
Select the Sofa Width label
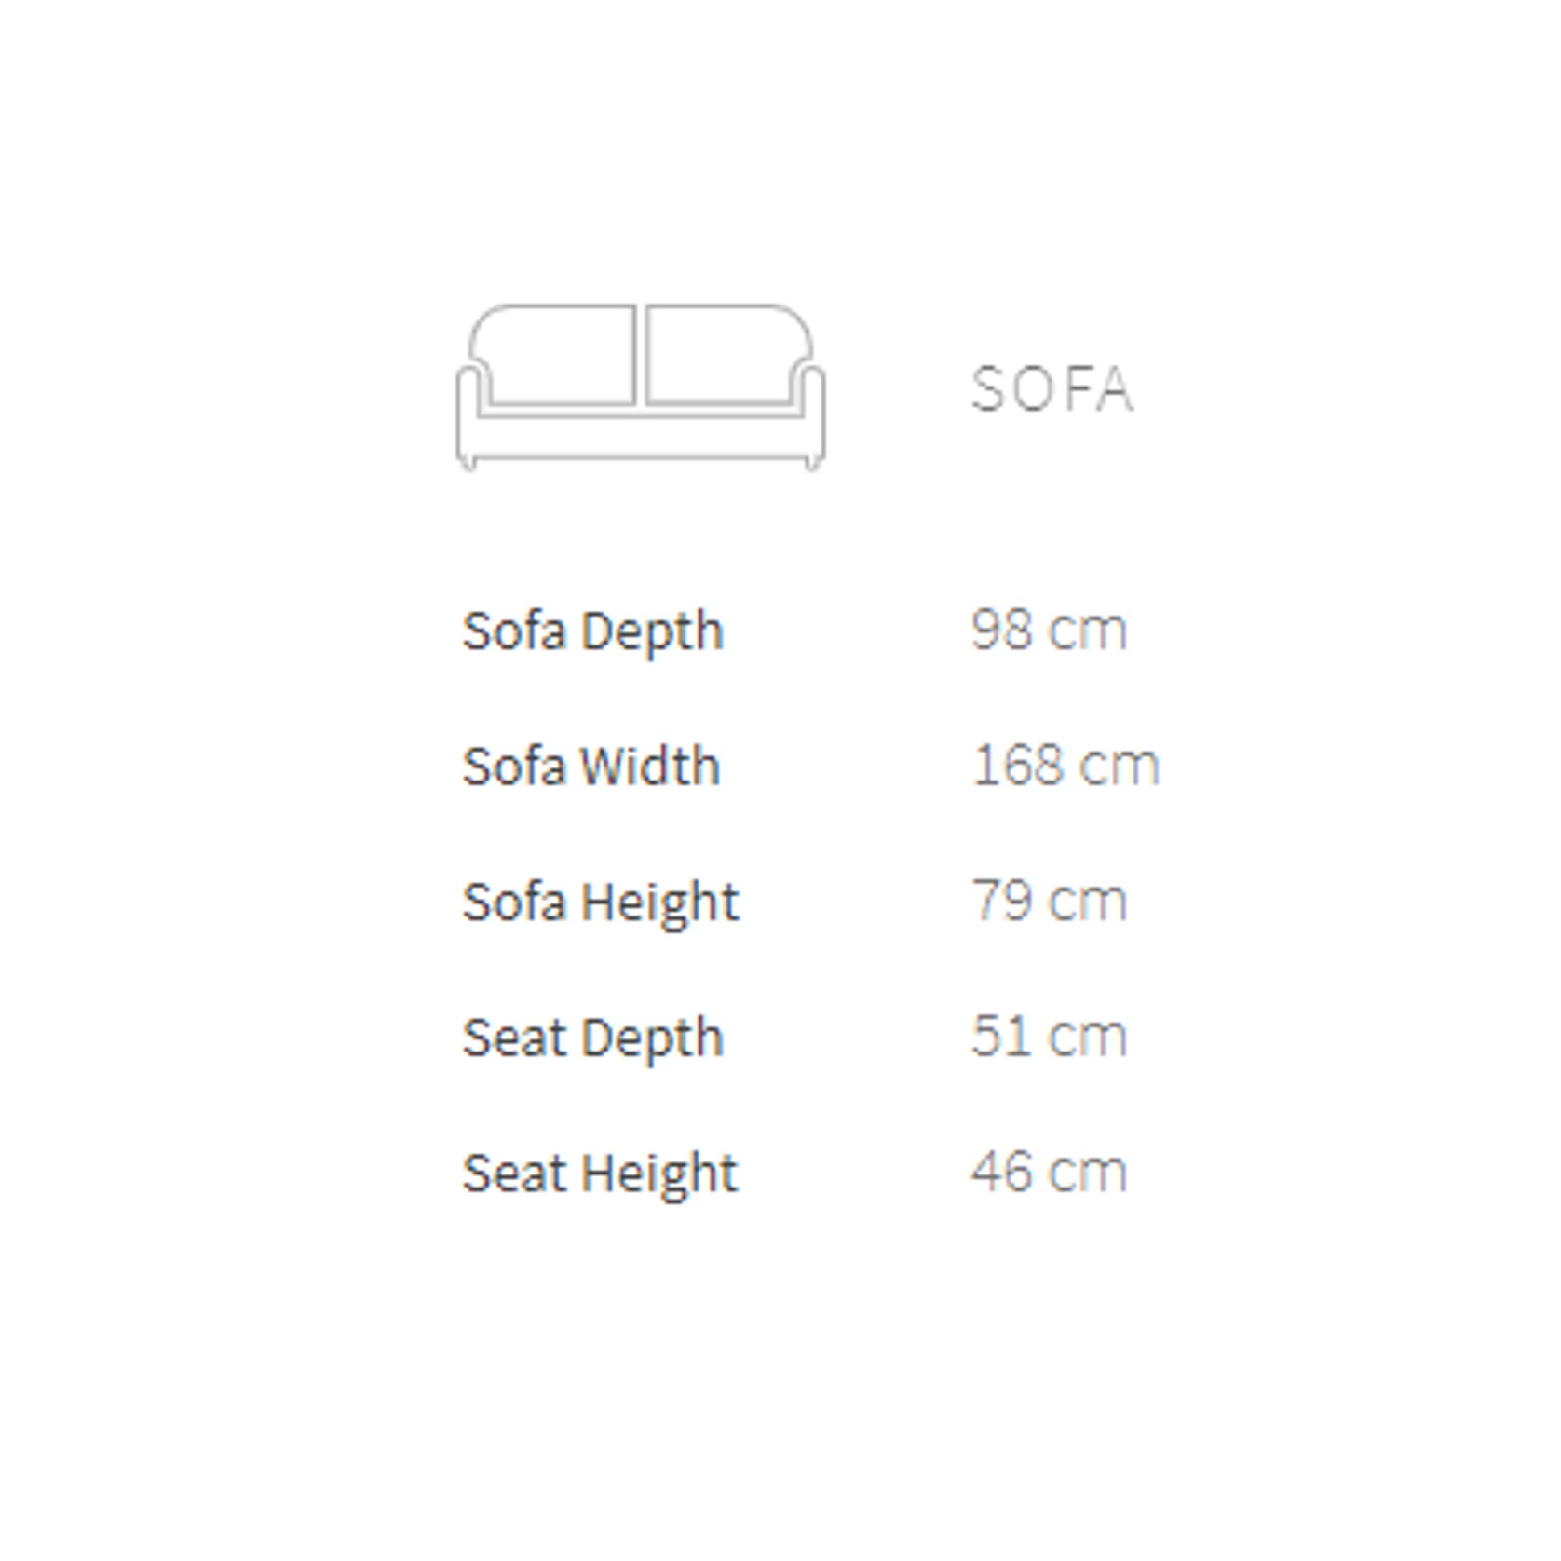point(591,767)
